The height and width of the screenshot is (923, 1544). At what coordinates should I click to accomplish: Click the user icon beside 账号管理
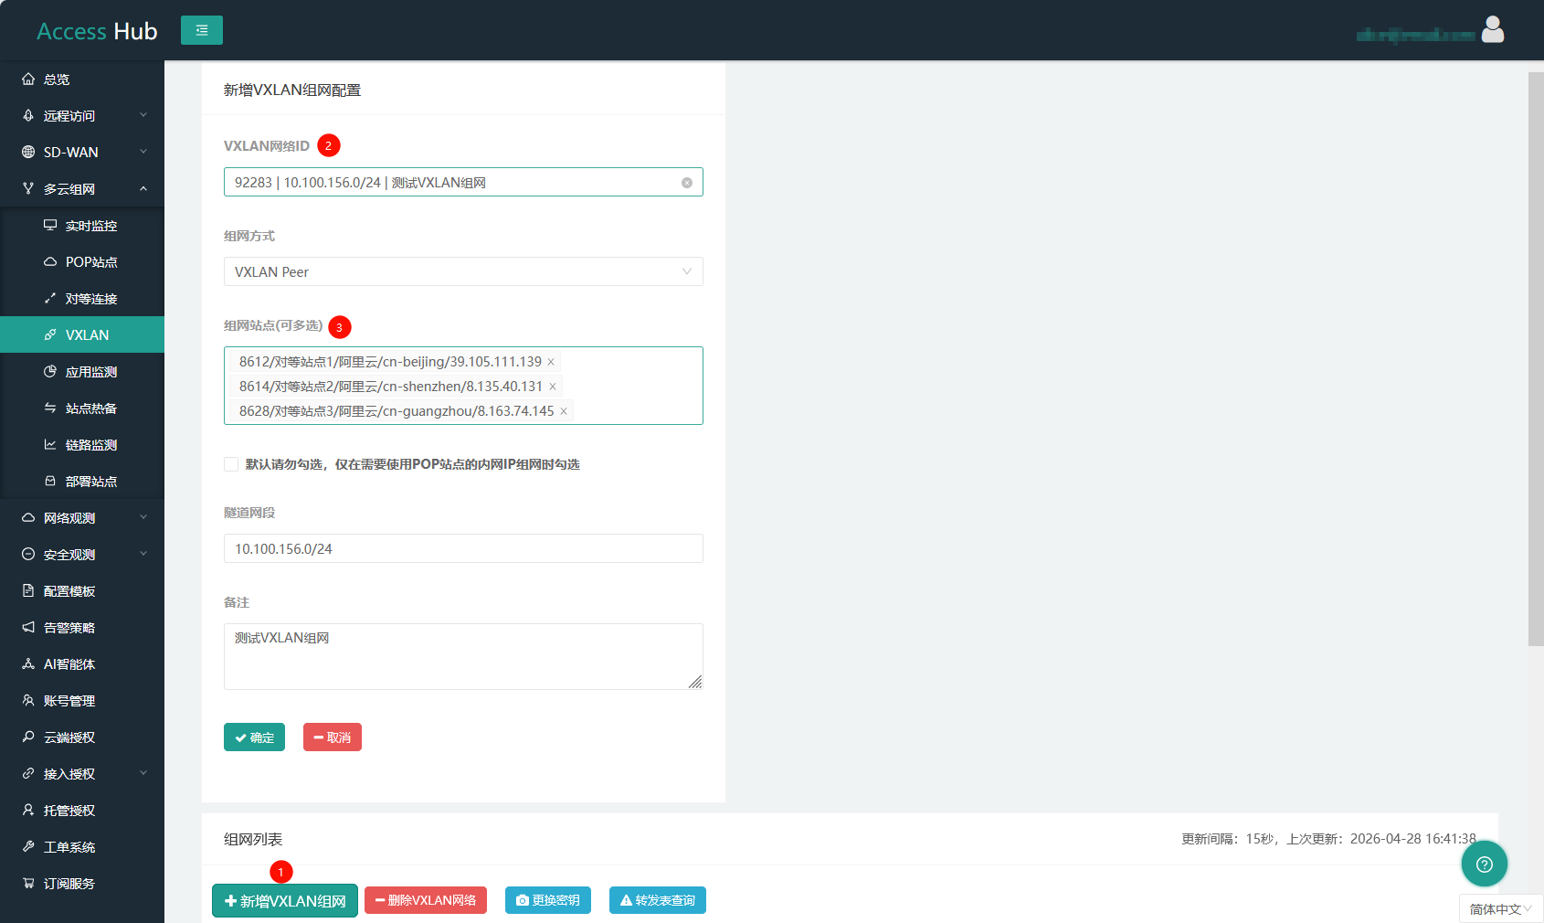(x=28, y=701)
